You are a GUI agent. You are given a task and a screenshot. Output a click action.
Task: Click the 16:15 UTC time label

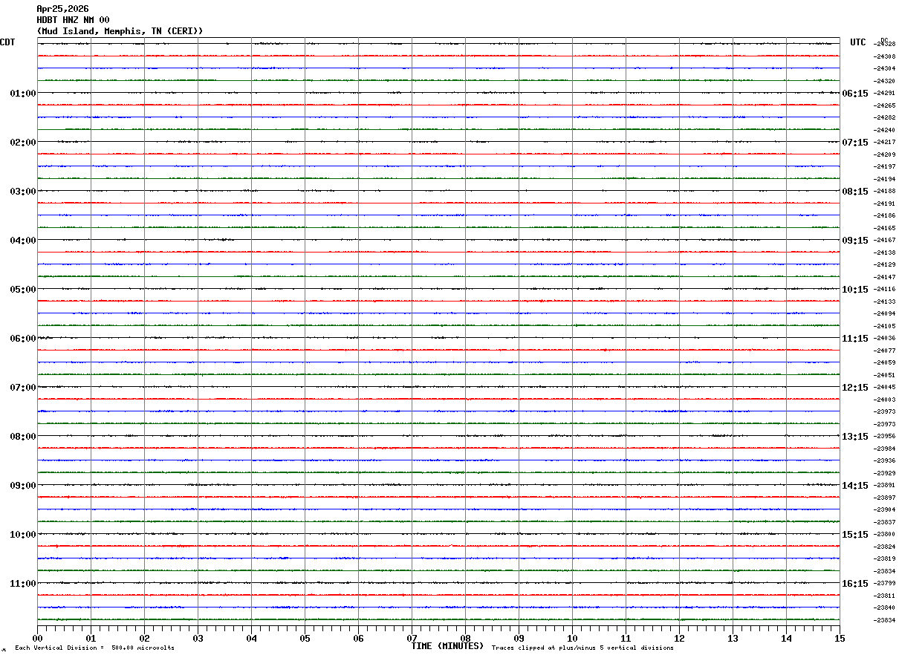855,584
